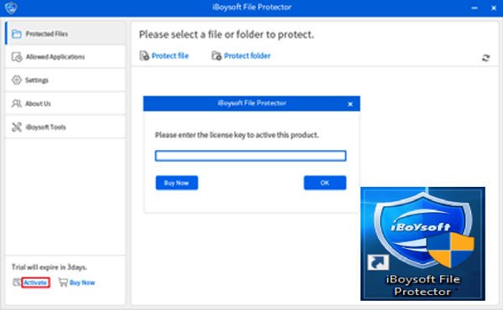Click the About Us people icon
This screenshot has width=503, height=310.
(17, 104)
